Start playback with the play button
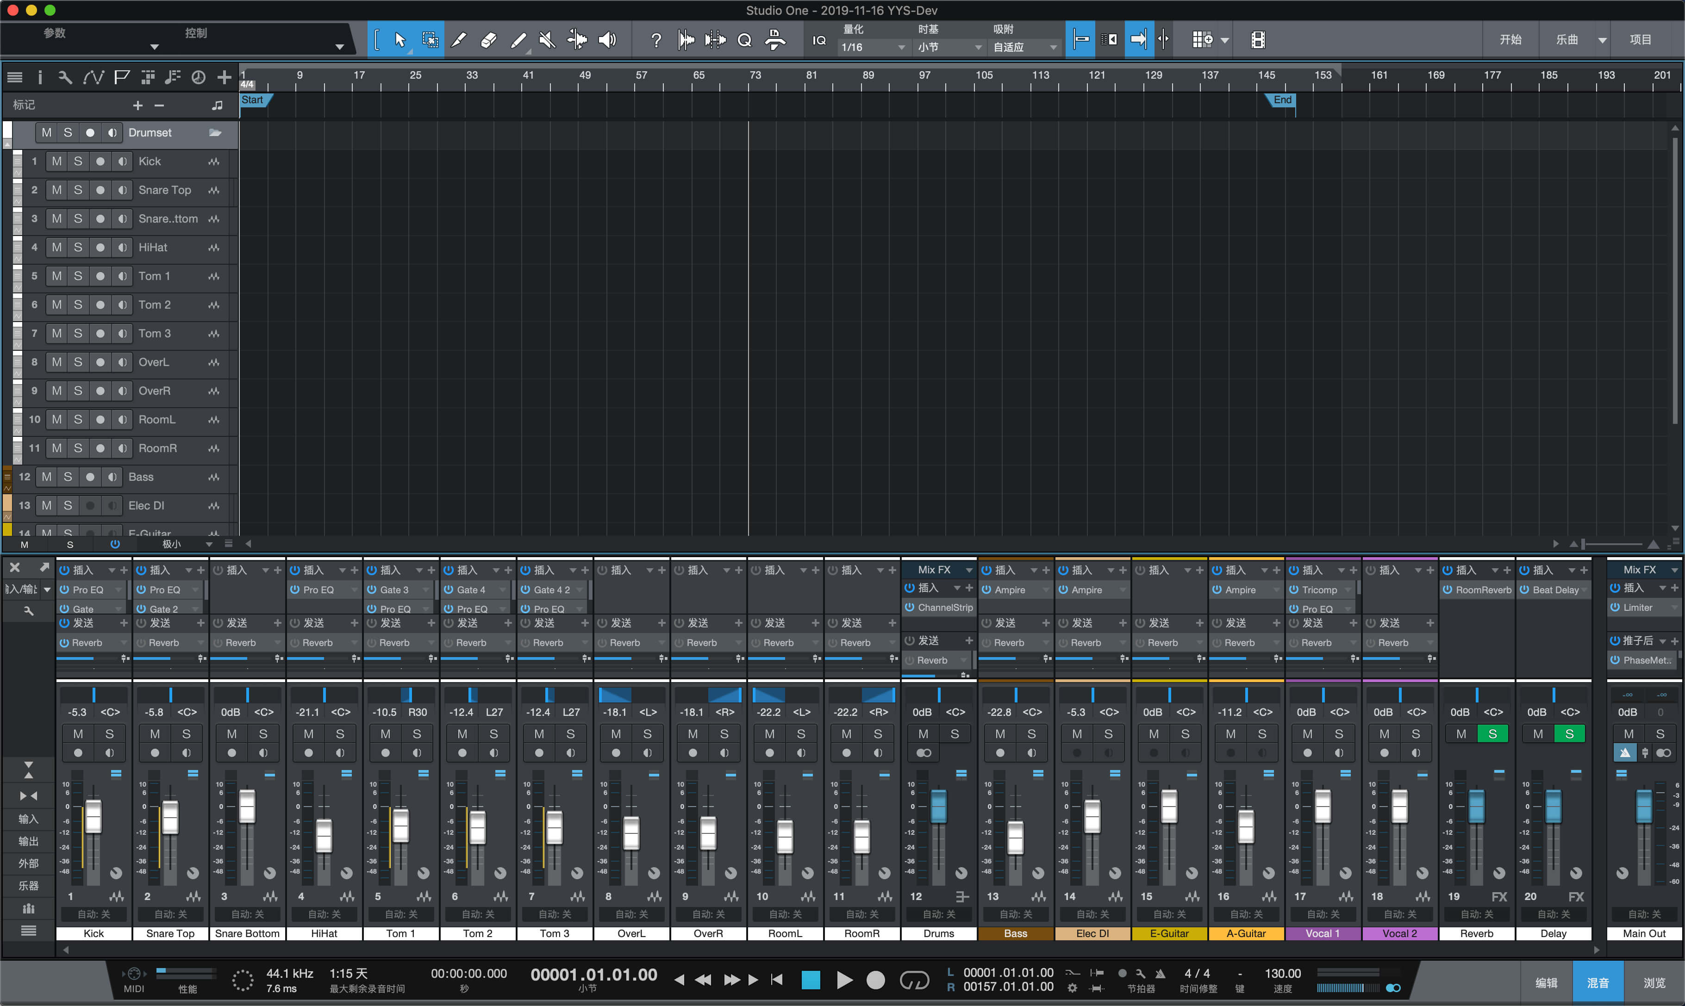The height and width of the screenshot is (1006, 1685). 844,980
